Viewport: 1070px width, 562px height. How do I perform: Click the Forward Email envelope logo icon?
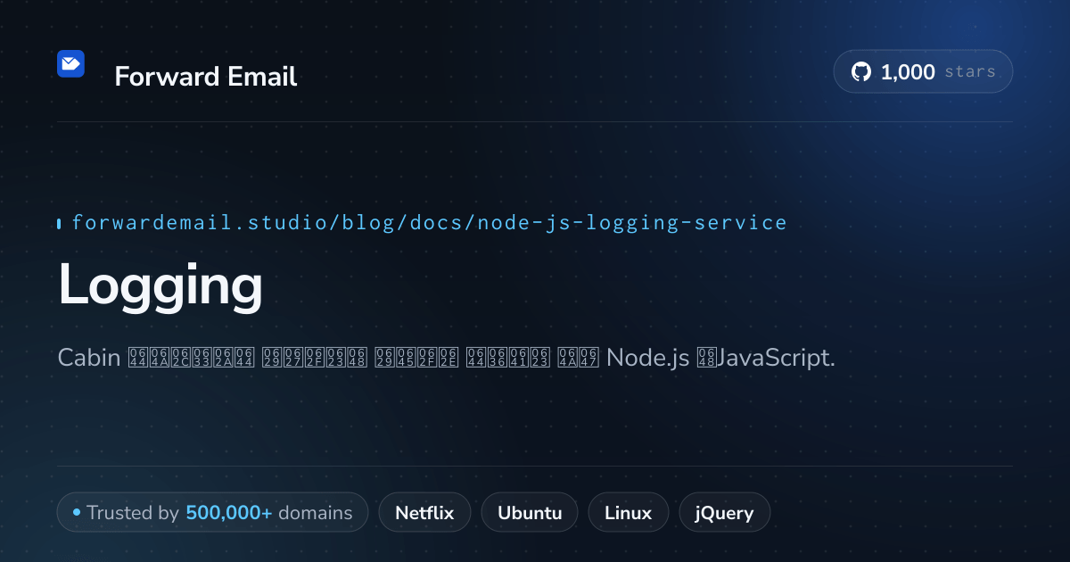point(70,63)
